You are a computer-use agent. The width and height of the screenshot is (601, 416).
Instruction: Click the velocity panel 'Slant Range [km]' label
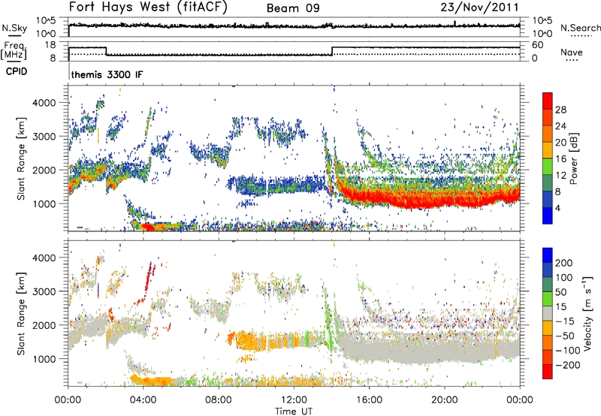[21, 313]
